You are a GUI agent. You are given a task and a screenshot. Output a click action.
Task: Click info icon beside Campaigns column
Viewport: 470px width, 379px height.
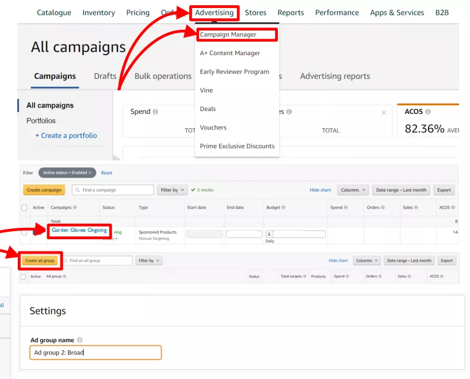pyautogui.click(x=75, y=207)
